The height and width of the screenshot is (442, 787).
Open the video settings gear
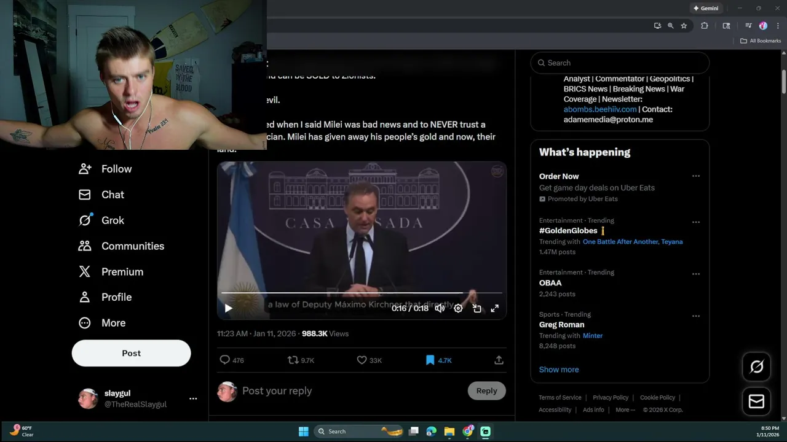pyautogui.click(x=458, y=308)
